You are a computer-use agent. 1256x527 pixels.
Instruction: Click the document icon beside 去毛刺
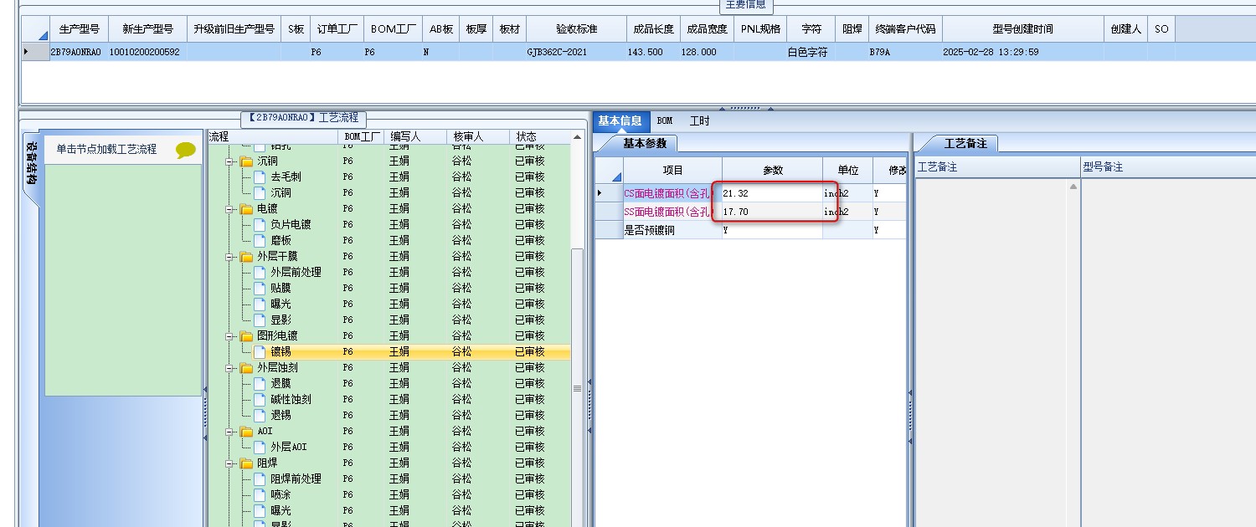click(x=260, y=177)
